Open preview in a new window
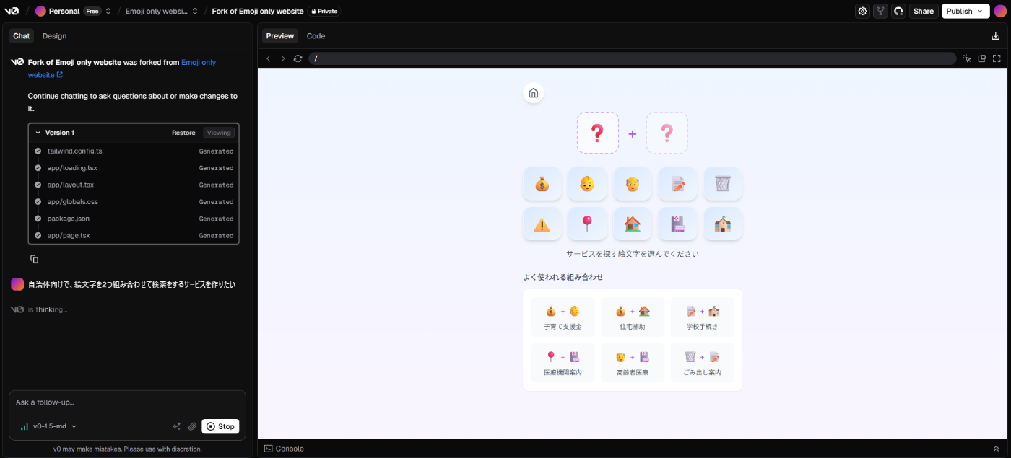 point(982,58)
